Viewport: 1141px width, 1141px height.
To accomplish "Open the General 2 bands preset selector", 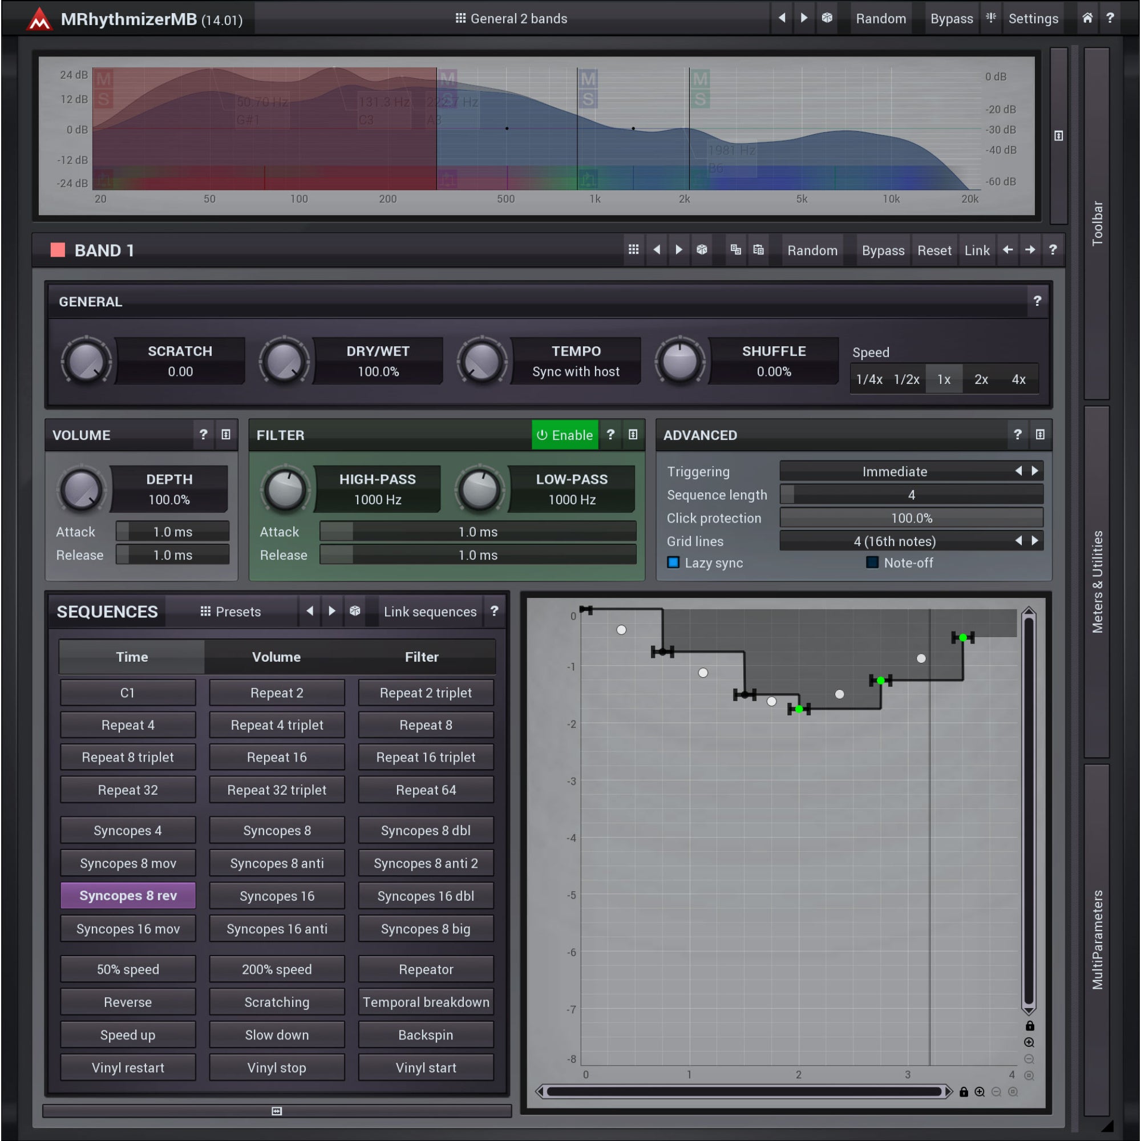I will 511,18.
